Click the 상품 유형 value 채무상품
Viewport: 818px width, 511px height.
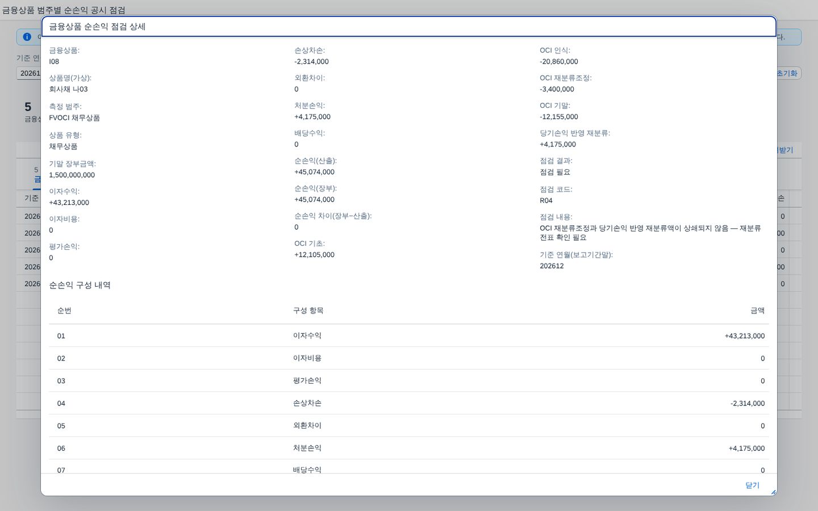tap(63, 146)
